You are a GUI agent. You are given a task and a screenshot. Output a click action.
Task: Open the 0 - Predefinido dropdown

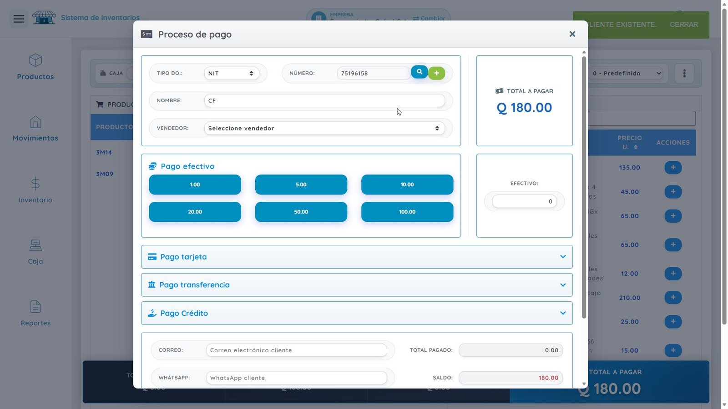(x=627, y=73)
